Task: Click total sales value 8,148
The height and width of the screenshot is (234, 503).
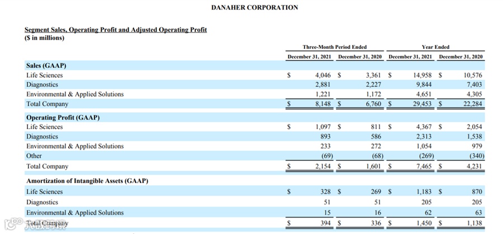Action: 322,104
